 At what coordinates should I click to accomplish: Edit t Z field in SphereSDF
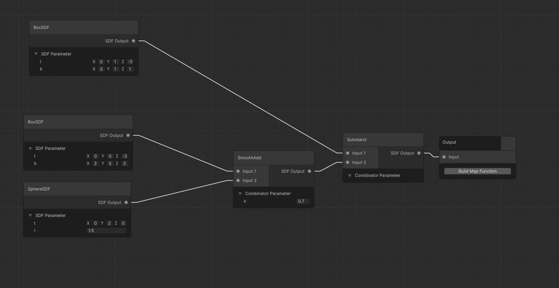pos(123,223)
